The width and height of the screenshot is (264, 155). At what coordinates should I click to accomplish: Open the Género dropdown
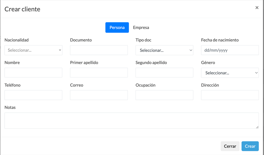coord(230,73)
